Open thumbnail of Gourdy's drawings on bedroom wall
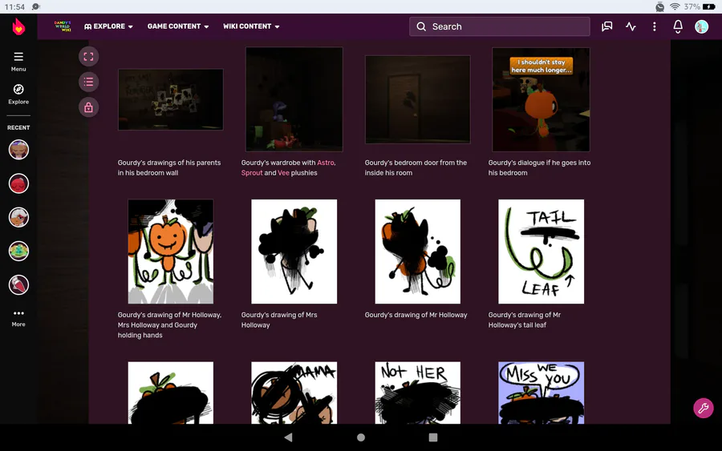Viewport: 722px width, 451px height. click(171, 99)
